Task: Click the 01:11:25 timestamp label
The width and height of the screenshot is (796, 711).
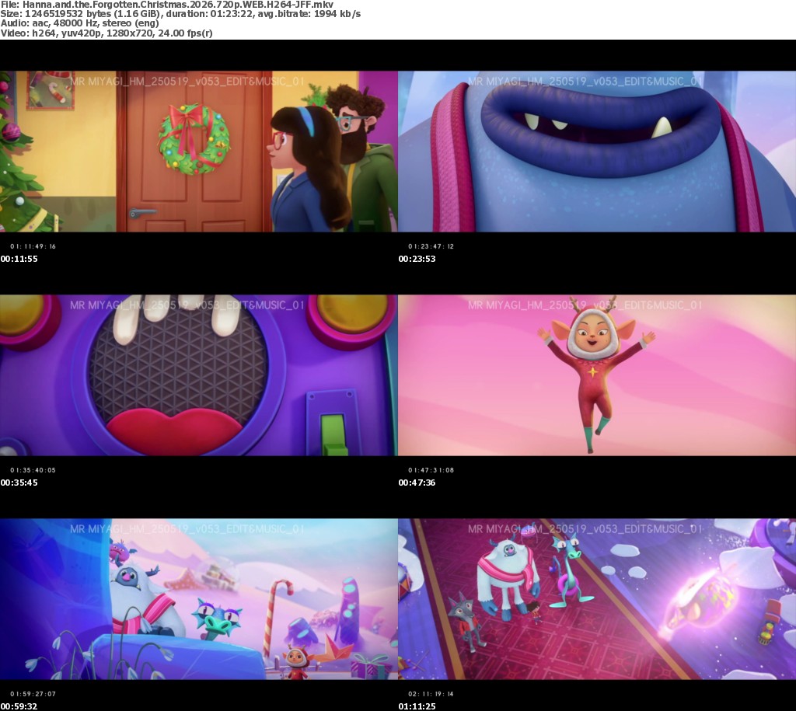Action: coord(417,706)
